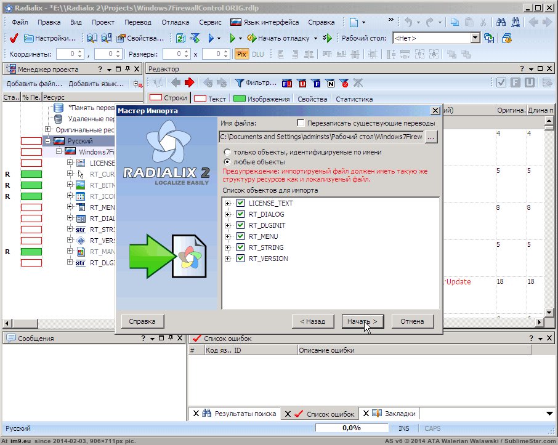Image resolution: width=558 pixels, height=445 pixels.
Task: Open Настройки project settings
Action: click(49, 38)
